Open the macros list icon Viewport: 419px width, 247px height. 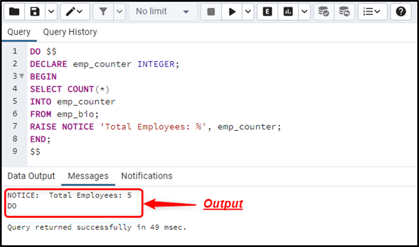pos(373,12)
